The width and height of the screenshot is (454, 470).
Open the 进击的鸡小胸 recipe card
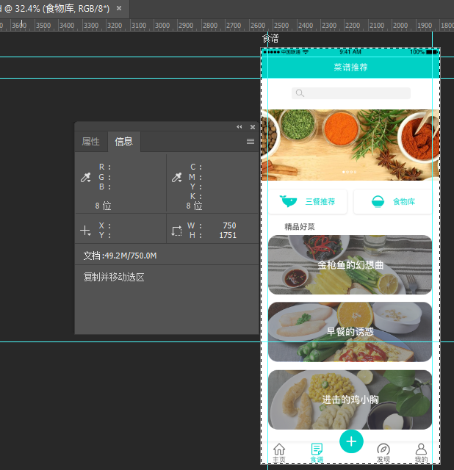pyautogui.click(x=350, y=399)
